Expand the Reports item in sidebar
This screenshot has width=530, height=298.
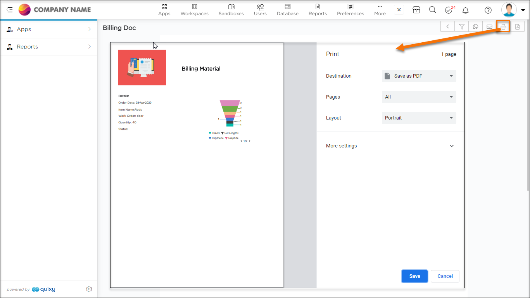tap(48, 47)
